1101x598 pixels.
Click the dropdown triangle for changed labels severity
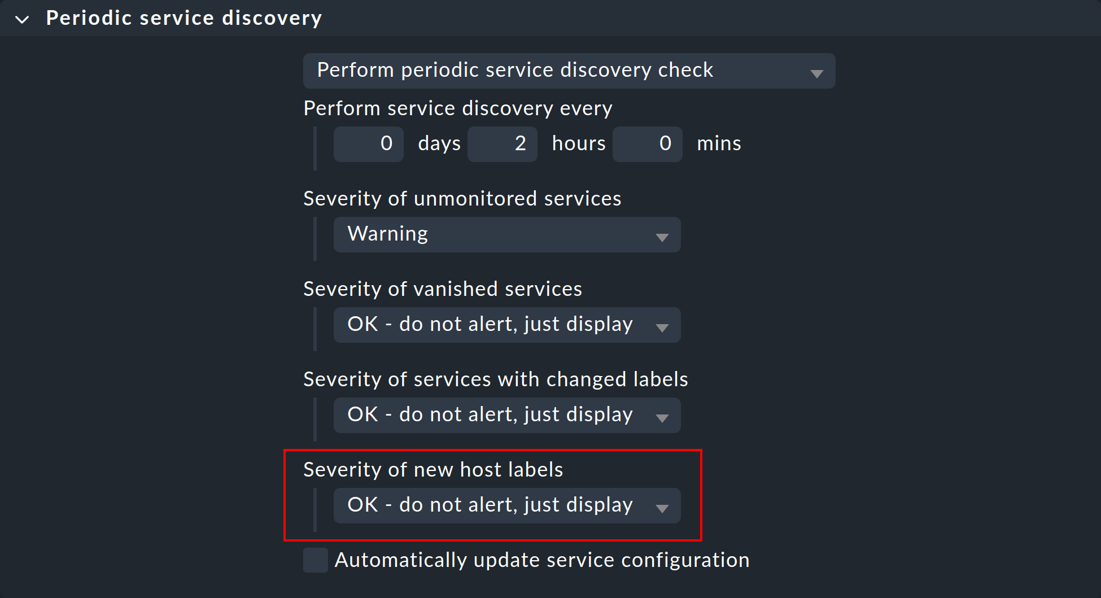[x=662, y=416]
